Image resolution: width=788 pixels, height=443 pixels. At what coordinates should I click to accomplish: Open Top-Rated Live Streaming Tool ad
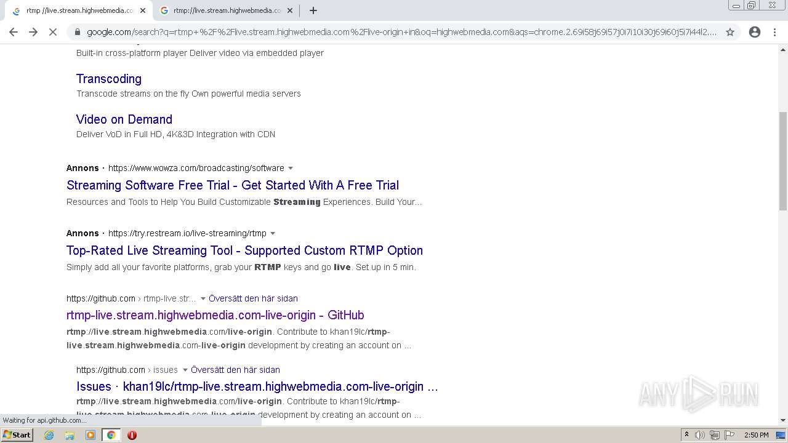click(244, 250)
